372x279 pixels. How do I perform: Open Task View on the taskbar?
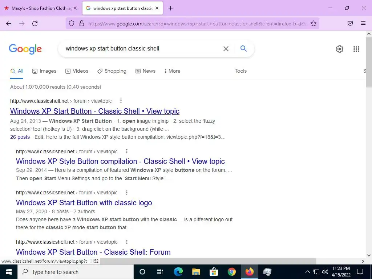point(160,272)
